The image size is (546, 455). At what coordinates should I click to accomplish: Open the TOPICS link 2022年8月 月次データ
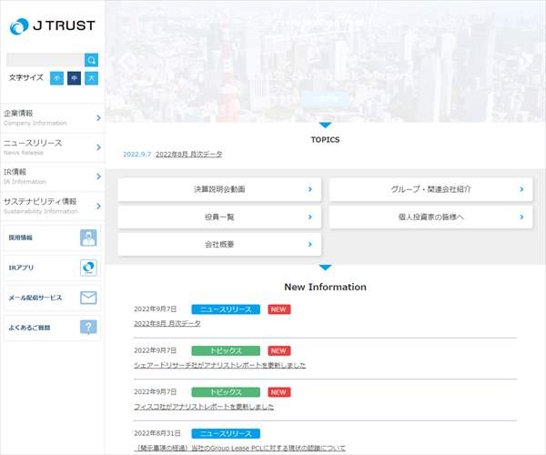[x=188, y=154]
